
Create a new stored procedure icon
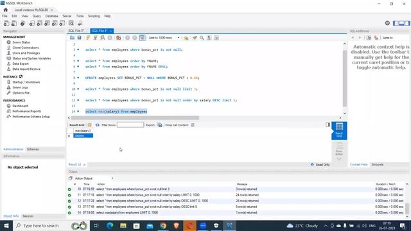(55, 23)
